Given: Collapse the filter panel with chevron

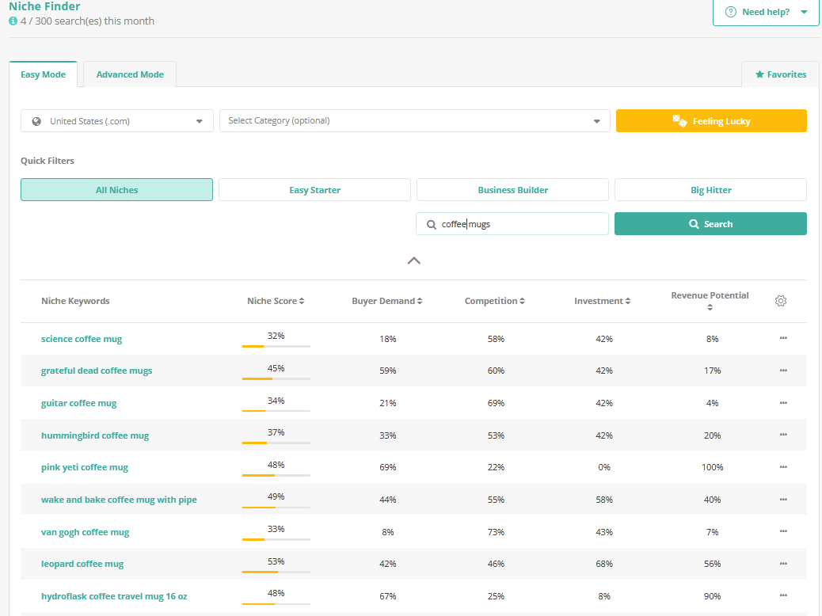Looking at the screenshot, I should click(x=413, y=260).
